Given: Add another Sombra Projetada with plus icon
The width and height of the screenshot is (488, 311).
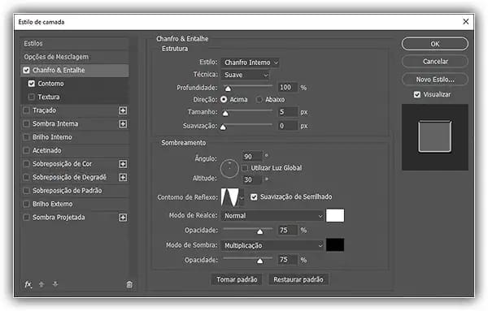Looking at the screenshot, I should (123, 217).
